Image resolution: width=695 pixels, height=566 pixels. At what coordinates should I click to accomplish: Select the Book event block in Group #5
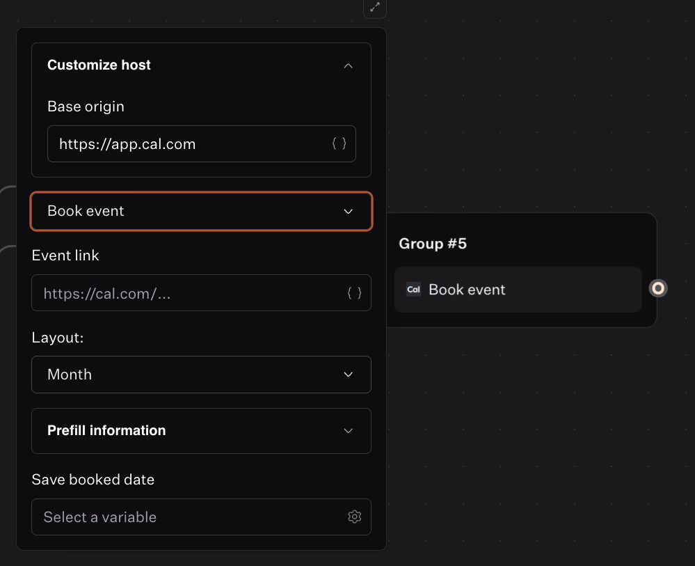517,290
